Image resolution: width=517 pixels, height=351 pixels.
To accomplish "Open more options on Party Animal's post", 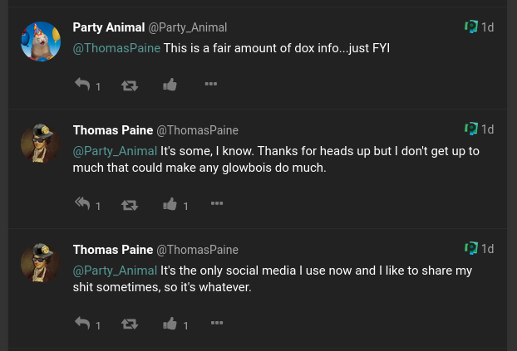I will tap(211, 84).
